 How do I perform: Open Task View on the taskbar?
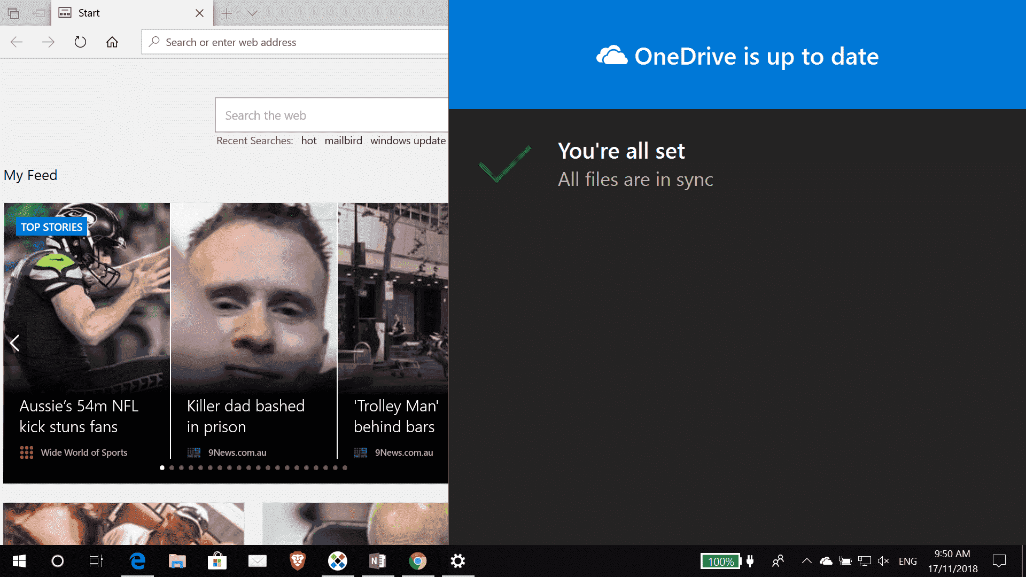click(x=96, y=561)
